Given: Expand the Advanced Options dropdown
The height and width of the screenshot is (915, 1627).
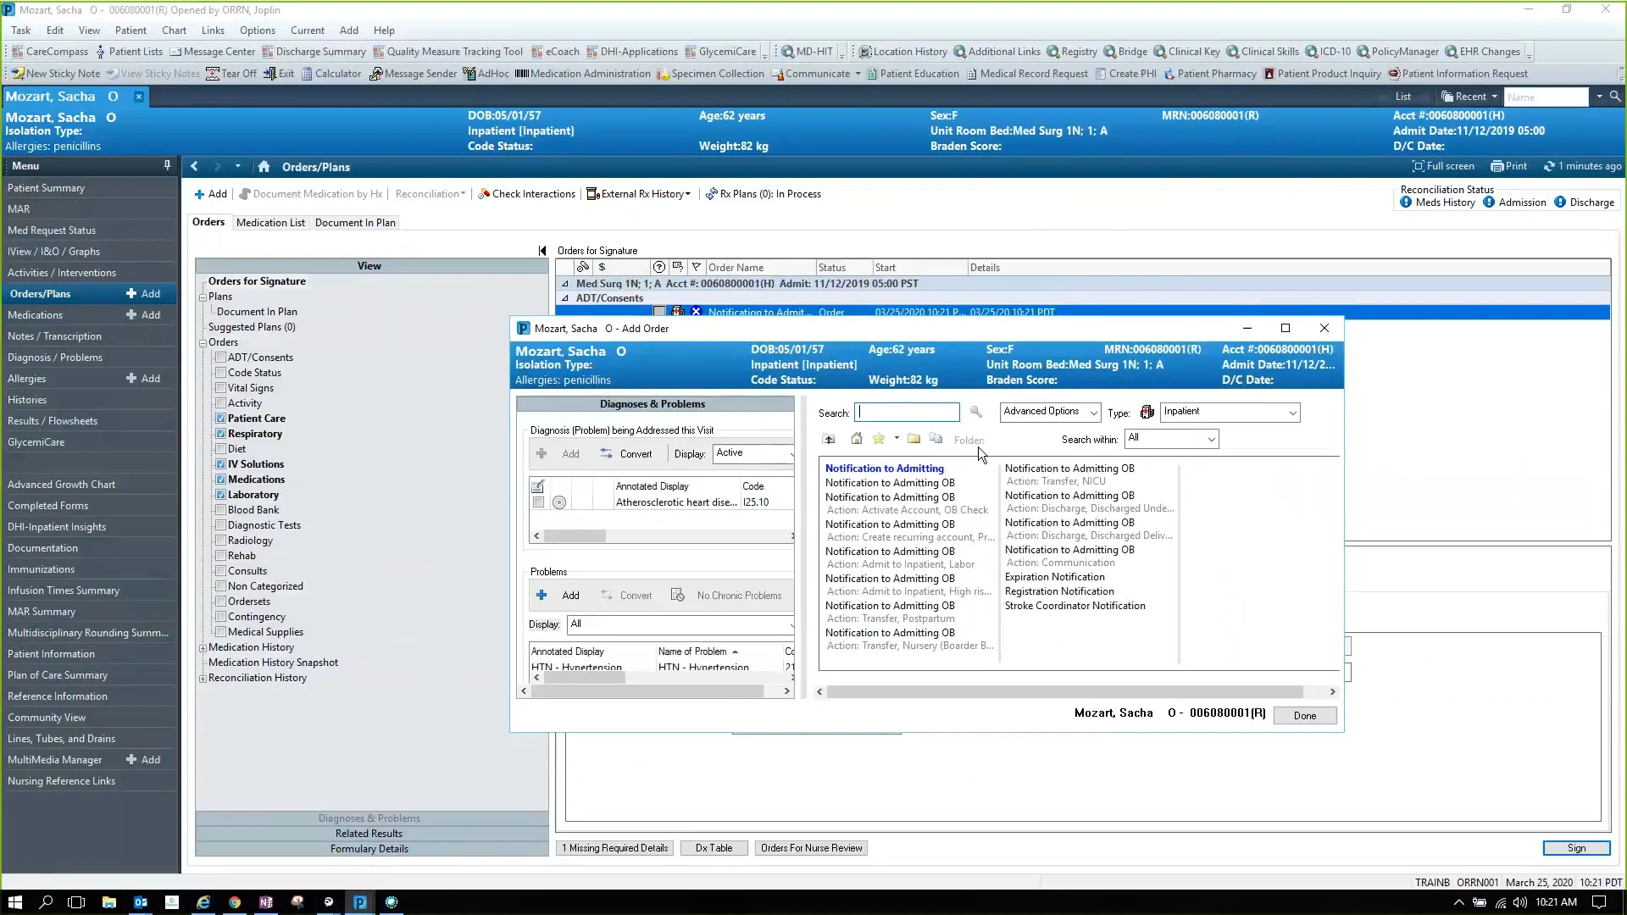Looking at the screenshot, I should [x=1092, y=412].
